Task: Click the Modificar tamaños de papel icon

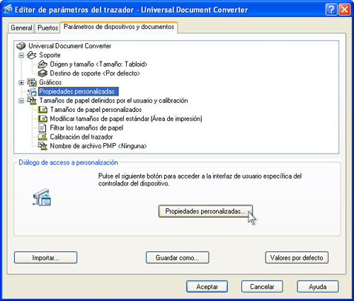Action: pos(42,119)
